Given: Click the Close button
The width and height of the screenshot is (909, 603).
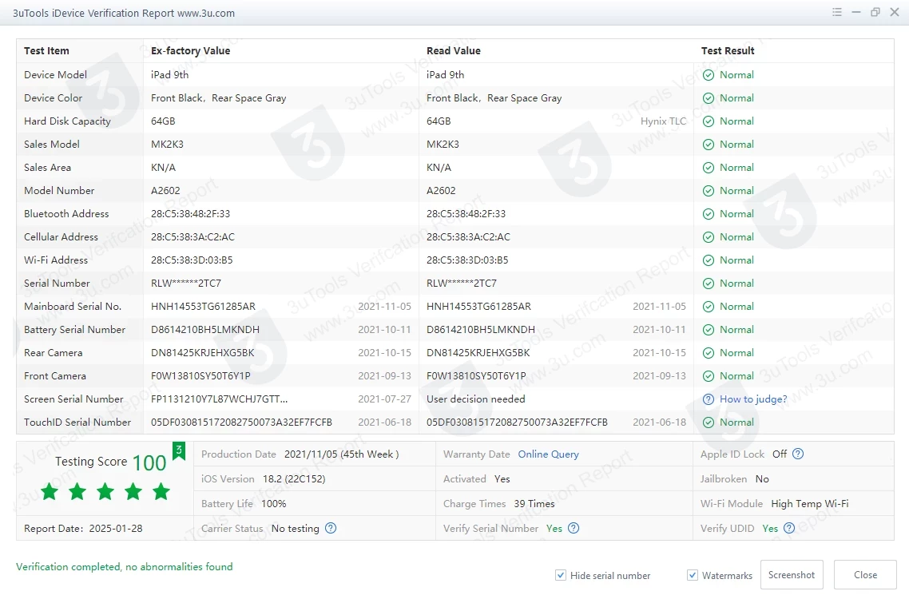Looking at the screenshot, I should click(x=865, y=574).
